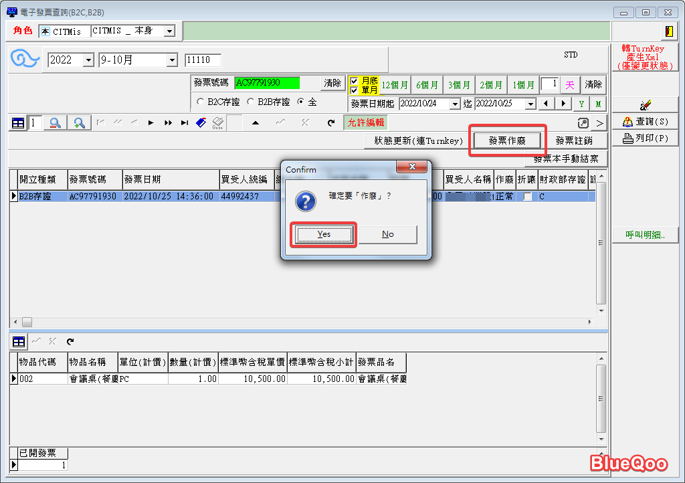Click the zoom-out magnifier icon in toolbar
Image resolution: width=685 pixels, height=483 pixels.
point(56,122)
